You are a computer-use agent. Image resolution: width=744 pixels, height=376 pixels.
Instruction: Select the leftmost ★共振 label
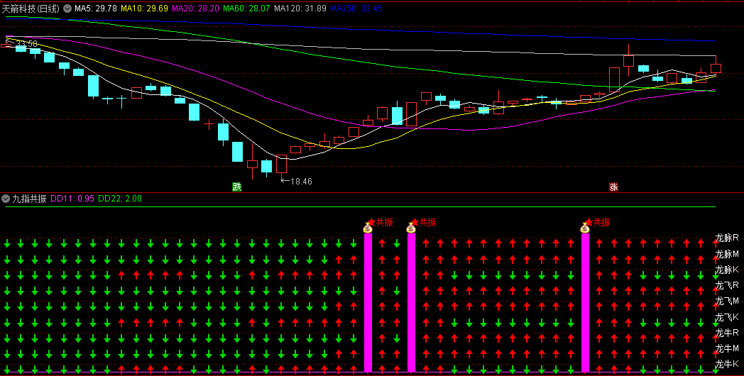pyautogui.click(x=381, y=222)
